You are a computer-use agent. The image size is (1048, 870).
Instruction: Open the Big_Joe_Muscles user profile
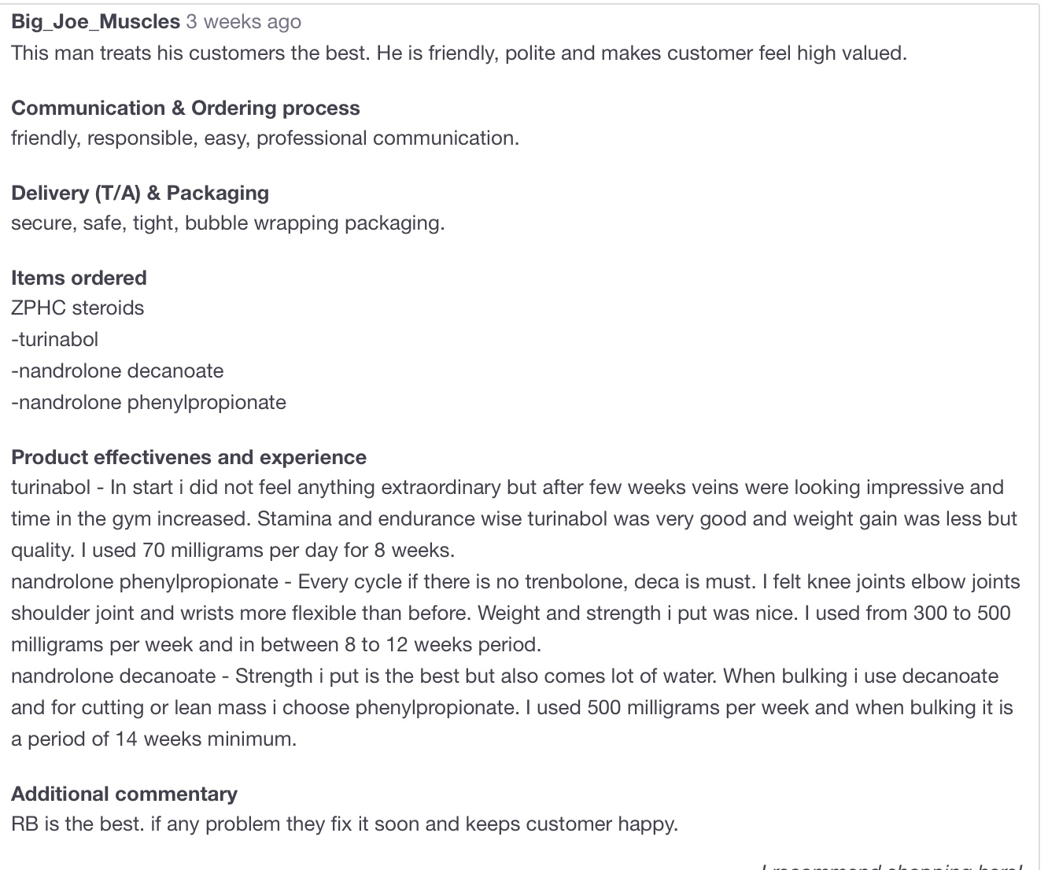click(95, 21)
